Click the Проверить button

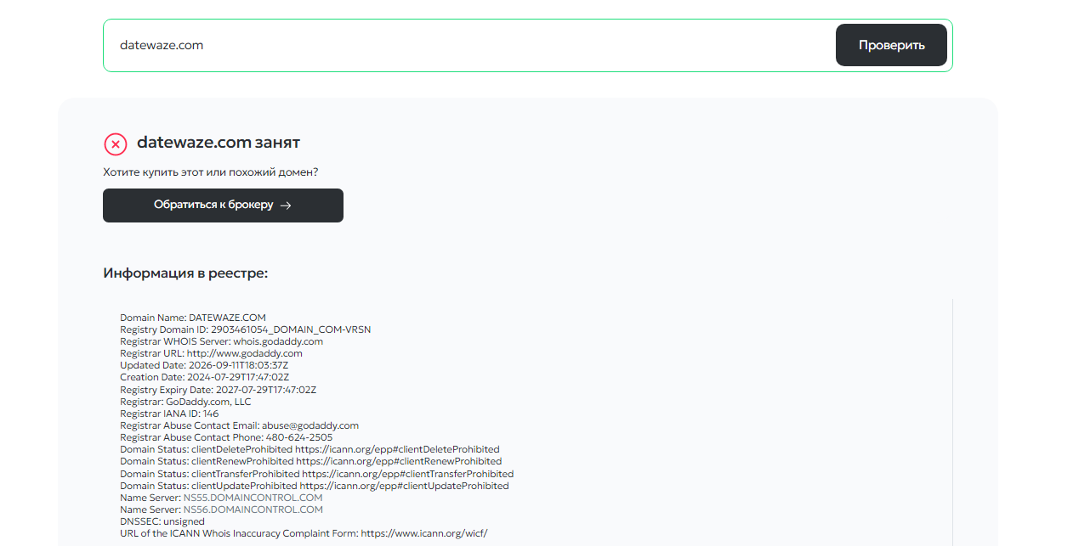point(891,45)
